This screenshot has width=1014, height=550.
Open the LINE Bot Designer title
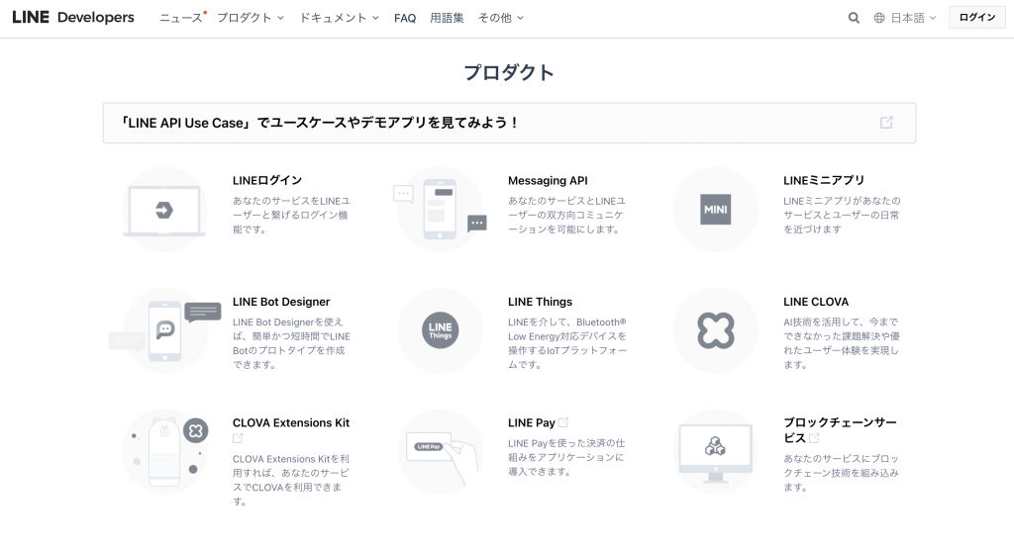[281, 302]
